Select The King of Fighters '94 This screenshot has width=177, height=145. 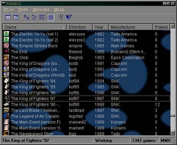[33, 81]
